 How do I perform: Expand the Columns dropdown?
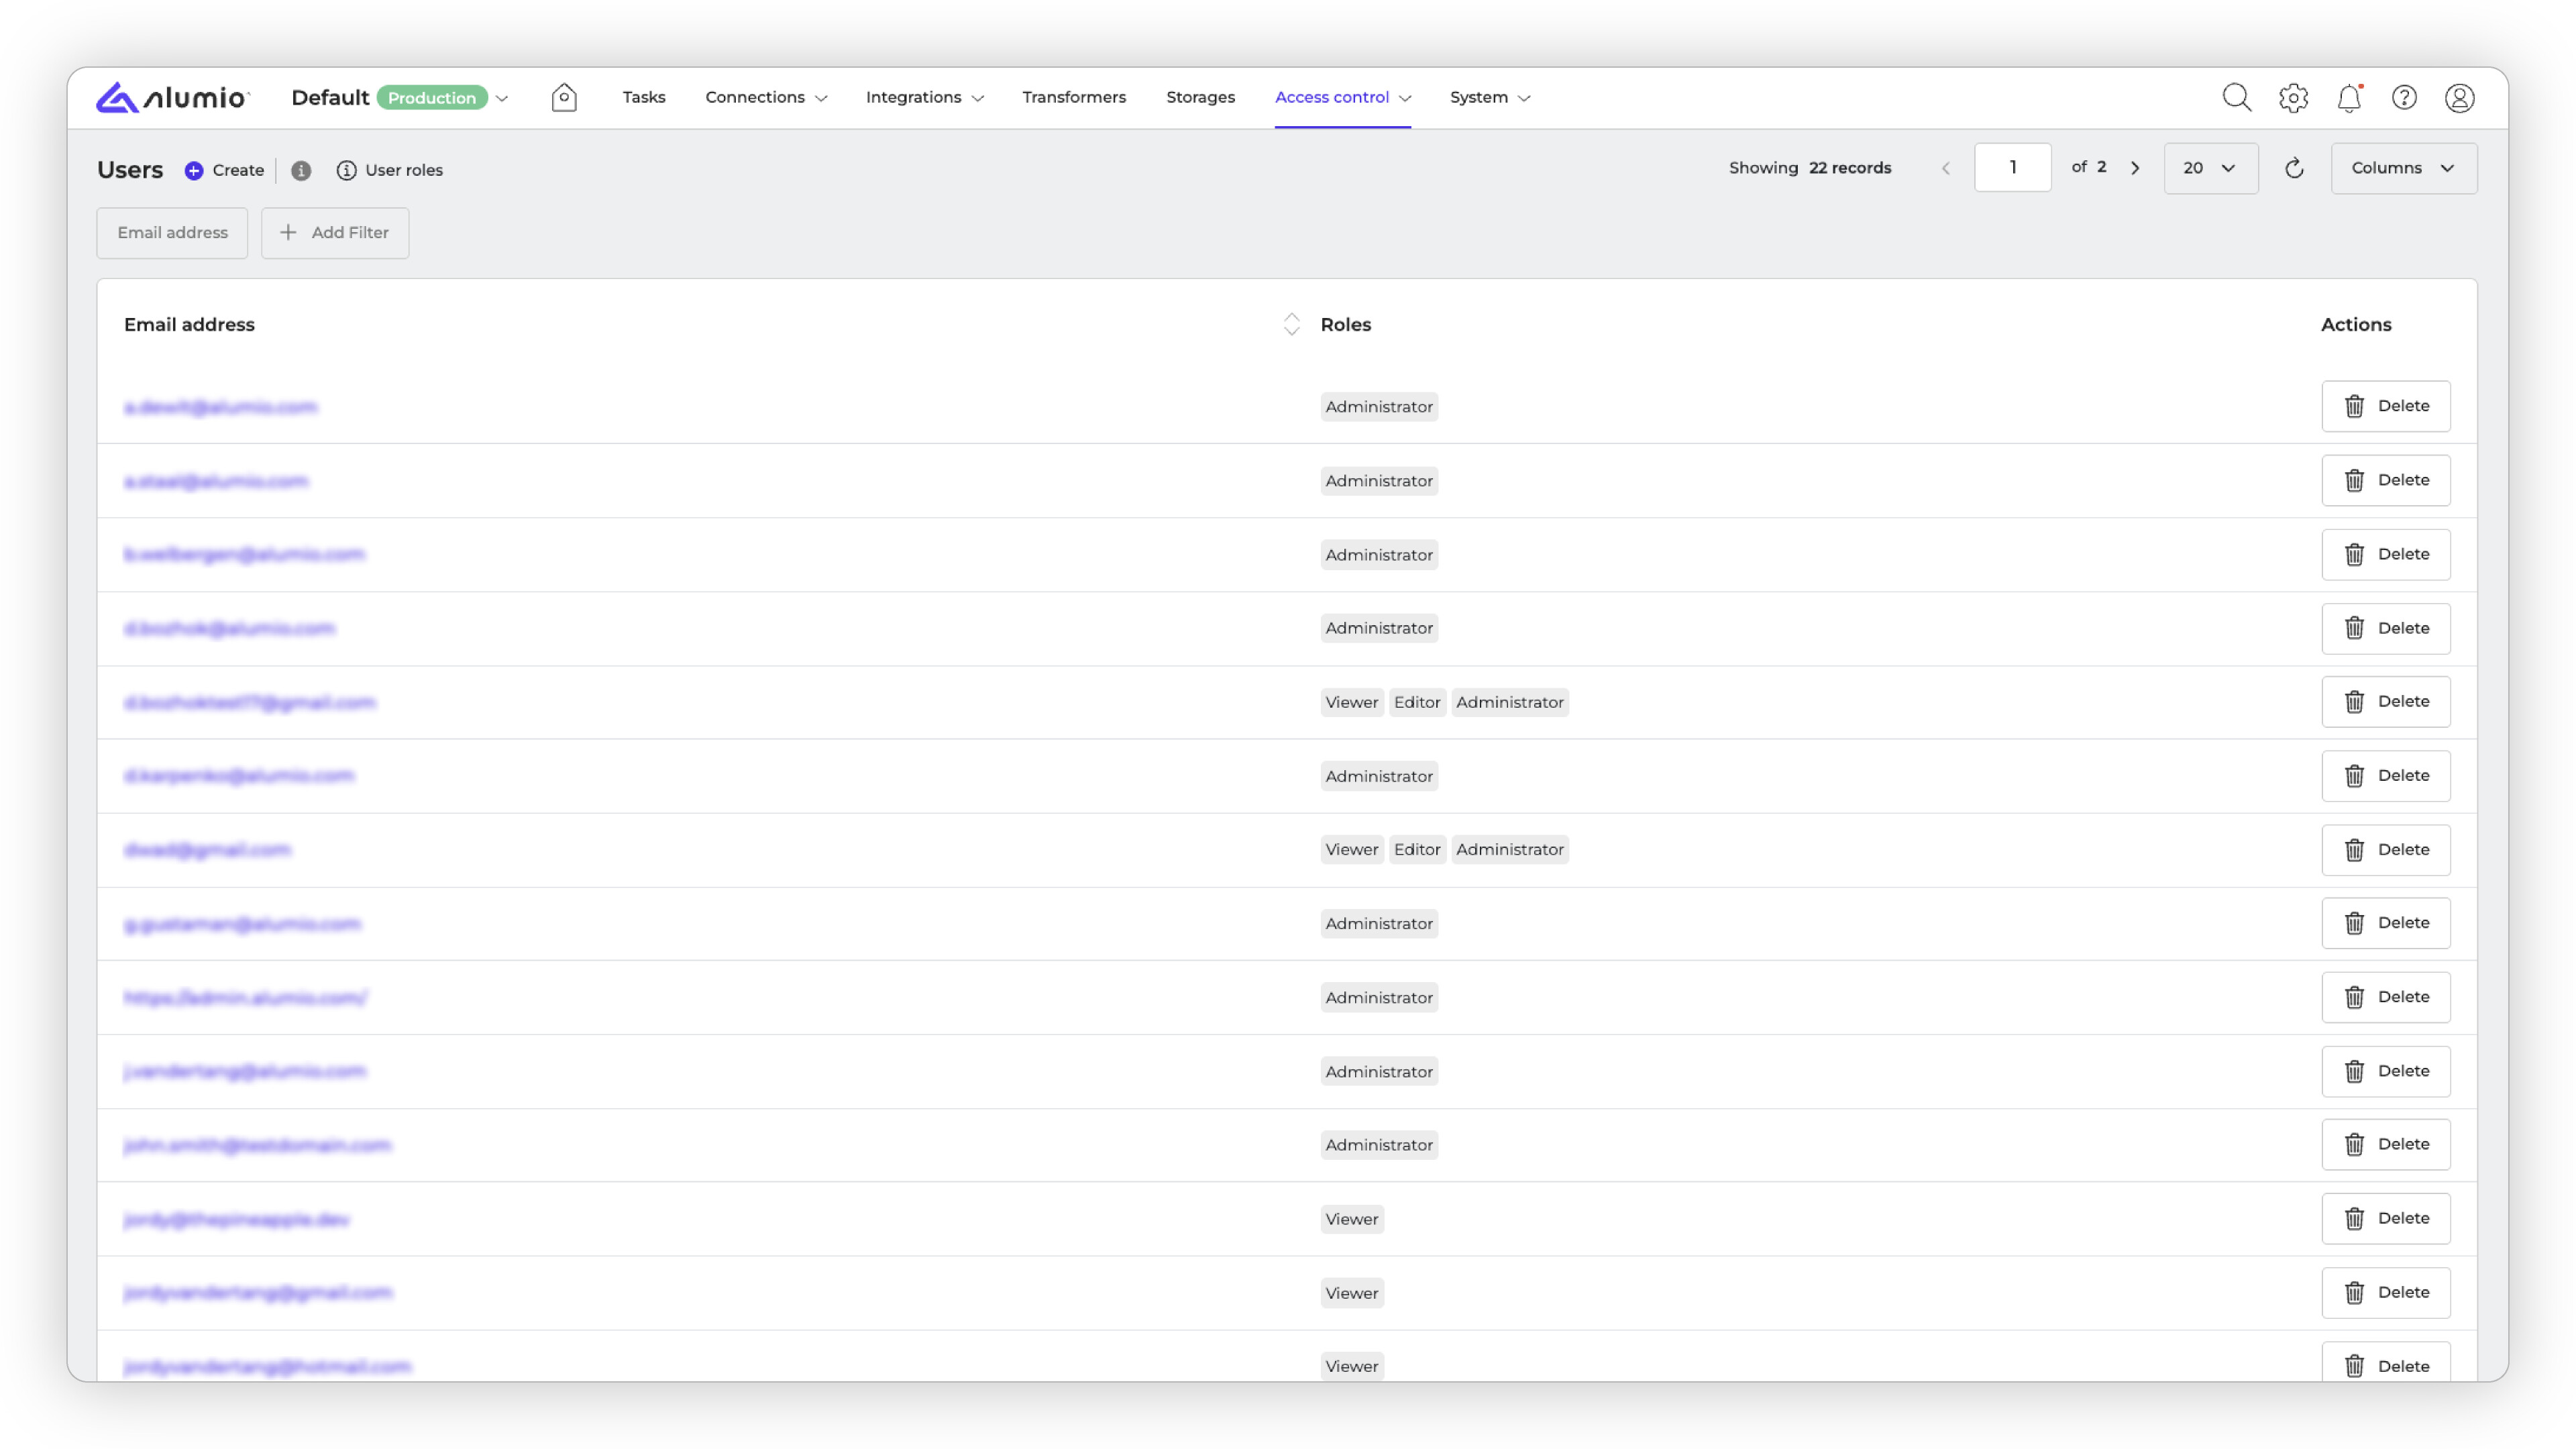point(2403,168)
